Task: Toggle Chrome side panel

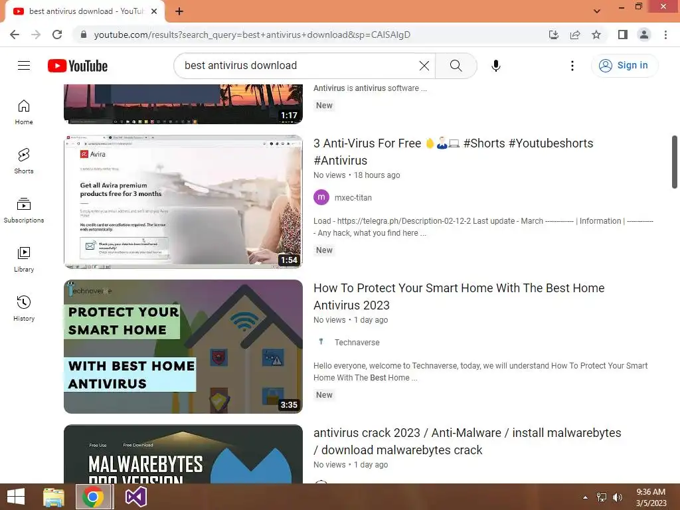Action: [623, 35]
